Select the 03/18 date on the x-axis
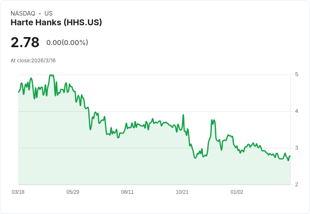This screenshot has width=310, height=214. tap(18, 192)
